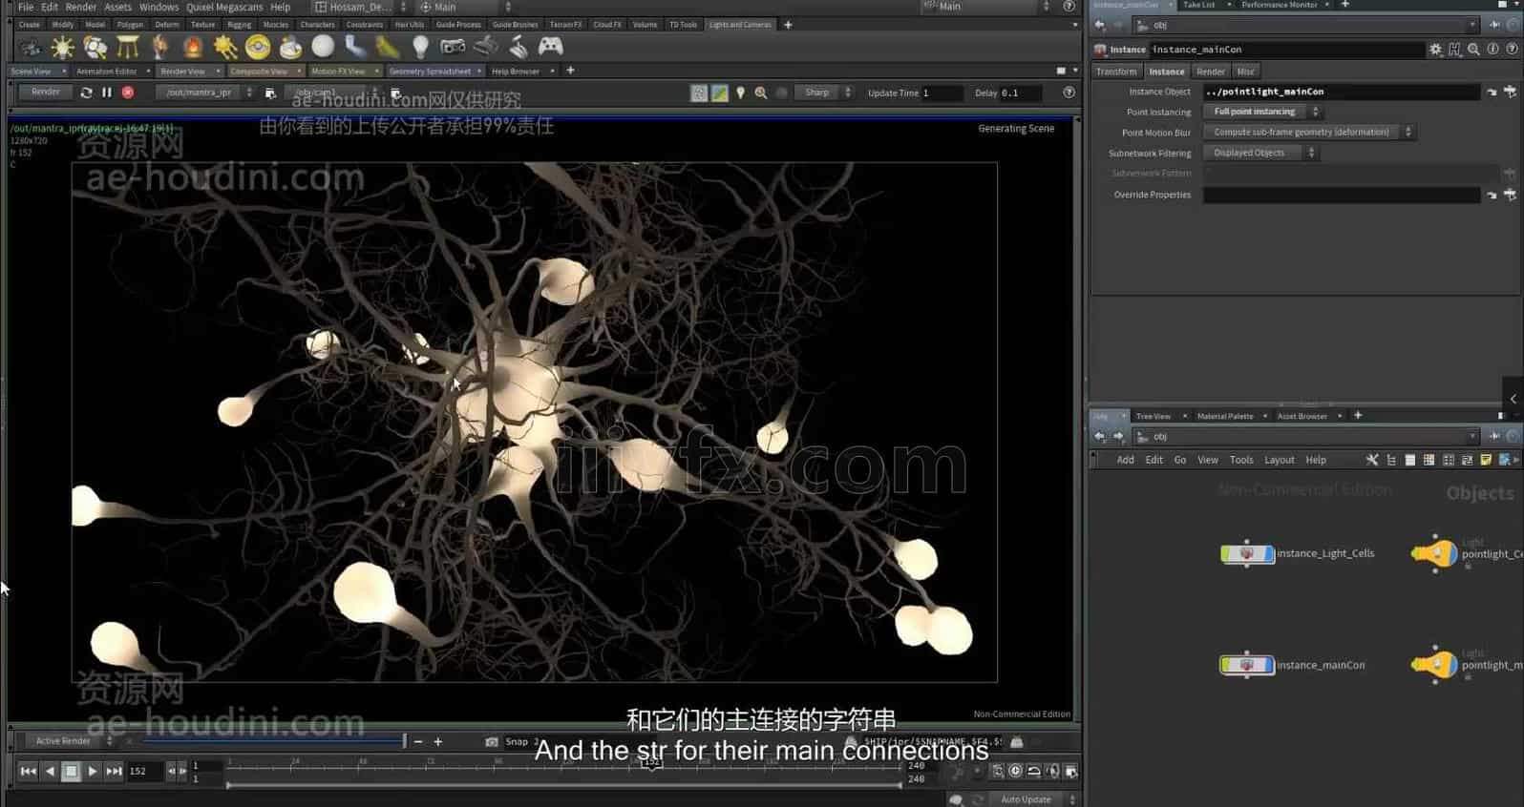The width and height of the screenshot is (1524, 807).
Task: Select the Sky Light sphere icon
Action: 323,46
